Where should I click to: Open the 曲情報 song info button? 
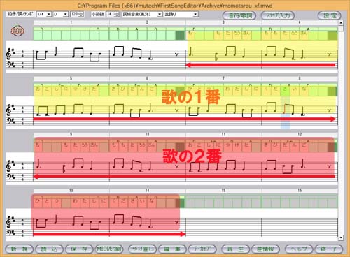(265, 249)
